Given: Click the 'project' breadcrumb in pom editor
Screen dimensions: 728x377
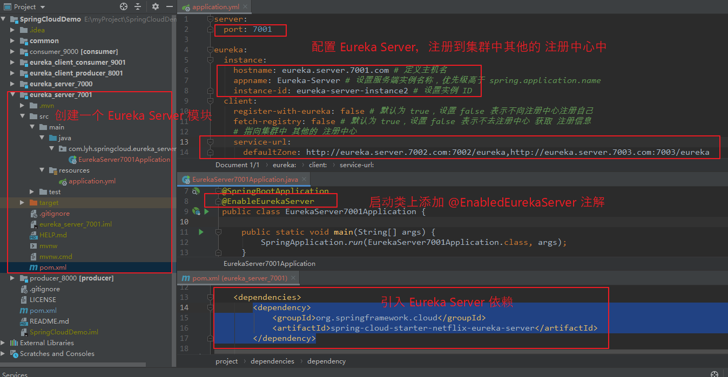Looking at the screenshot, I should point(227,361).
